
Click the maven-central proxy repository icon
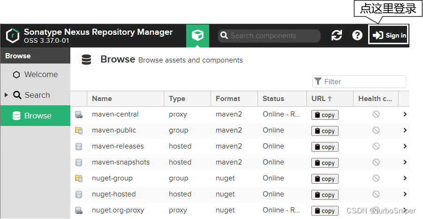pos(79,115)
